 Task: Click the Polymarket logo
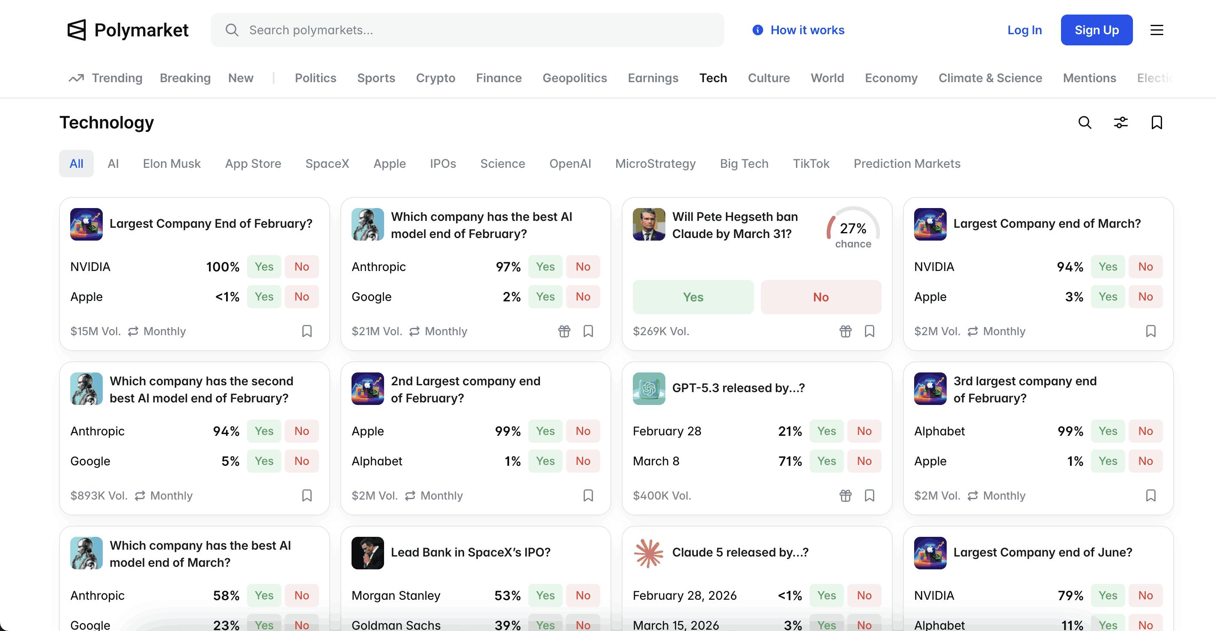tap(128, 30)
